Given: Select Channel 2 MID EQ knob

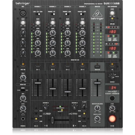Looking at the screenshot, I should pyautogui.click(x=53, y=43).
